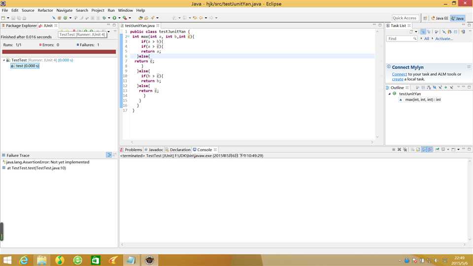
Task: Click the Activate... link in Task List
Action: point(444,38)
